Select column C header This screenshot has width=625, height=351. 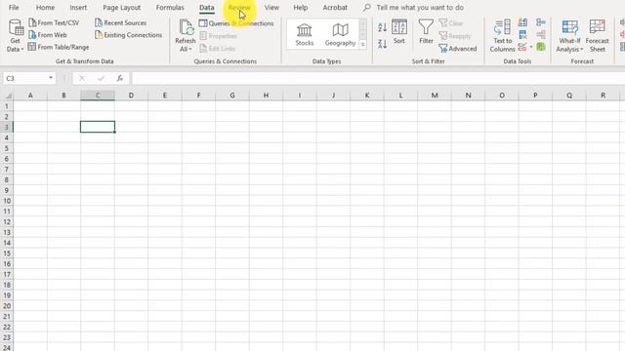[98, 96]
